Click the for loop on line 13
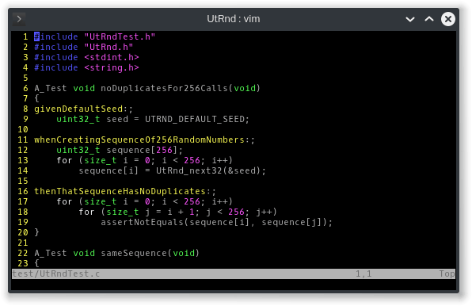The width and height of the screenshot is (472, 306). pos(144,160)
